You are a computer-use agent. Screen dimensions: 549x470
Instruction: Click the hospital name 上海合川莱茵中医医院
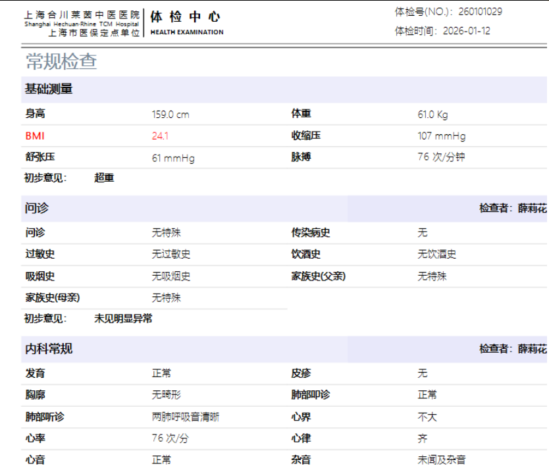click(x=82, y=14)
